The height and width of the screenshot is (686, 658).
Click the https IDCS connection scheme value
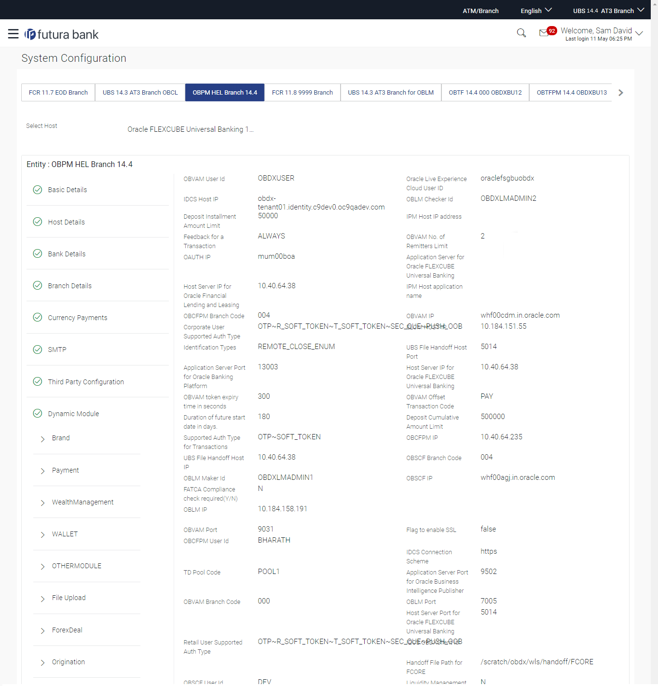click(x=489, y=551)
